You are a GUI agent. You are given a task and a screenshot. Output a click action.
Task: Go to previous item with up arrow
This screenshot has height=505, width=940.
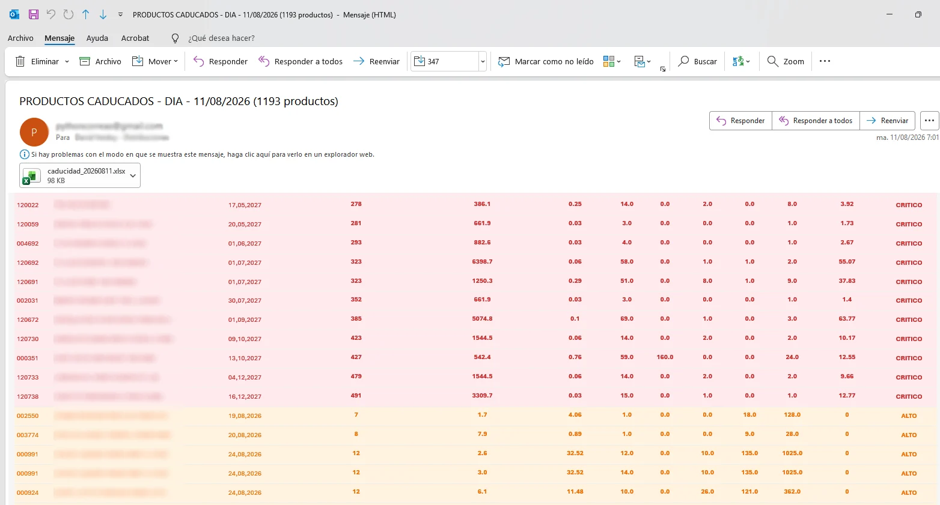coord(86,14)
